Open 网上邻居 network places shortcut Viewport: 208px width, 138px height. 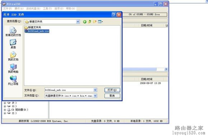pyautogui.click(x=13, y=80)
